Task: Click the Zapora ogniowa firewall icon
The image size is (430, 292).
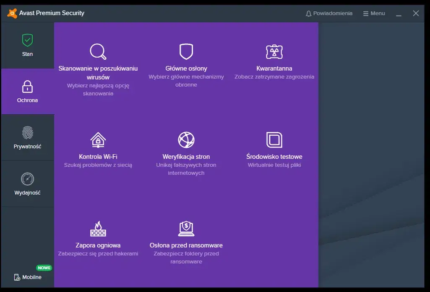Action: tap(98, 229)
